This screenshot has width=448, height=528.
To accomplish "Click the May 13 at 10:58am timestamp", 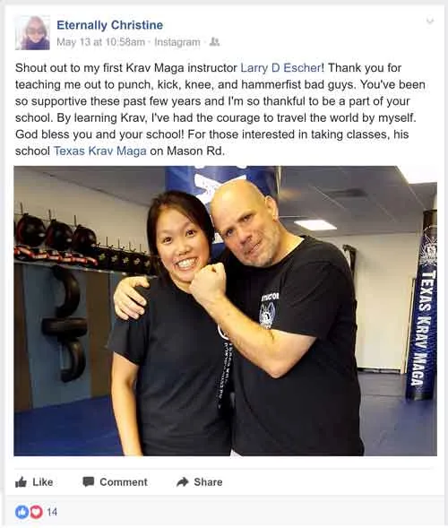I will (x=100, y=42).
